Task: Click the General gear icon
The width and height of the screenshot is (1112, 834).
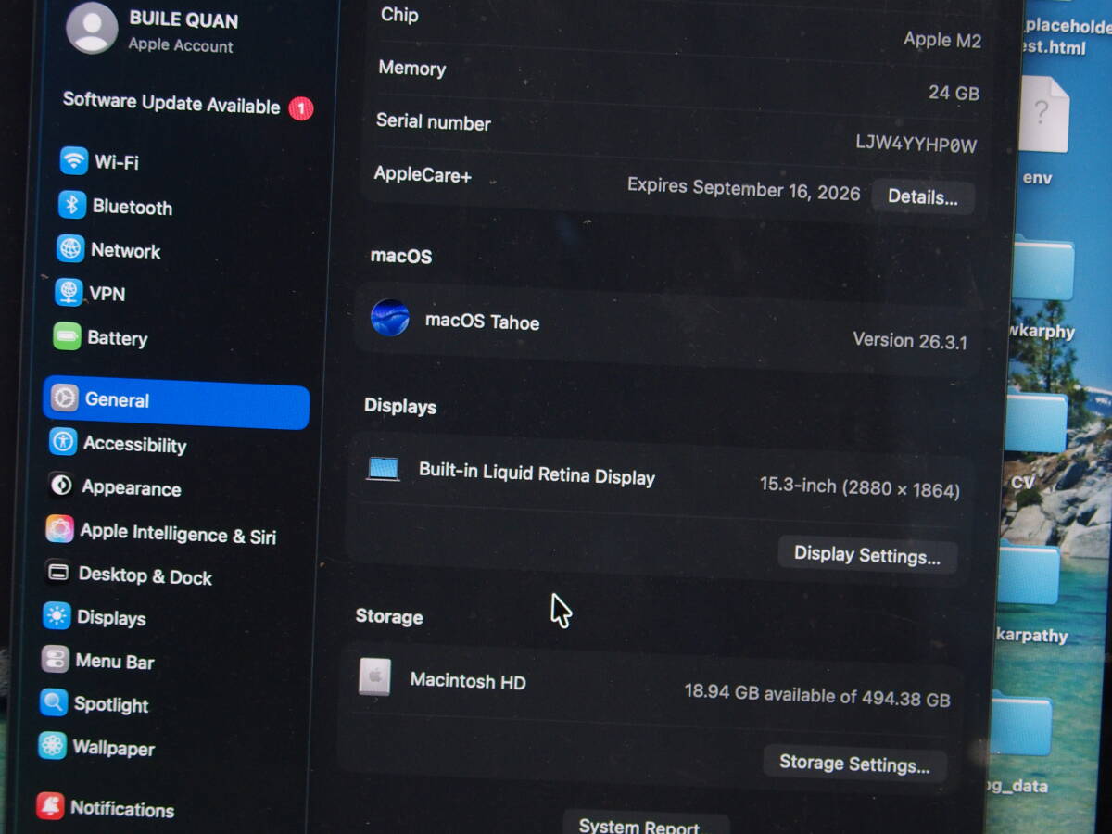Action: point(64,398)
